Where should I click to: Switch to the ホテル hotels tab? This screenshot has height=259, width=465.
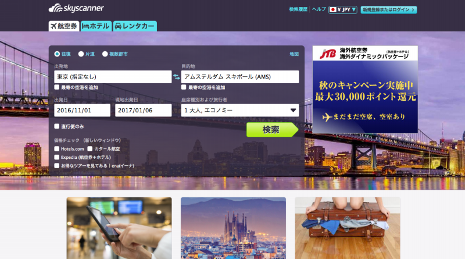point(95,26)
